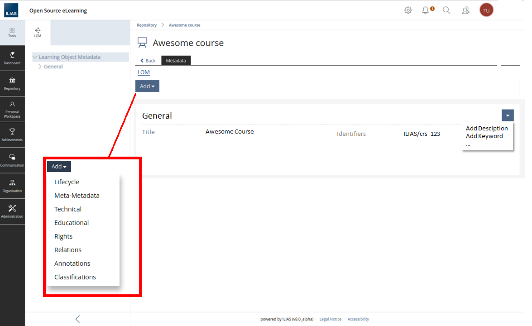This screenshot has height=326, width=532.
Task: Open the settings gear icon
Action: [x=408, y=10]
